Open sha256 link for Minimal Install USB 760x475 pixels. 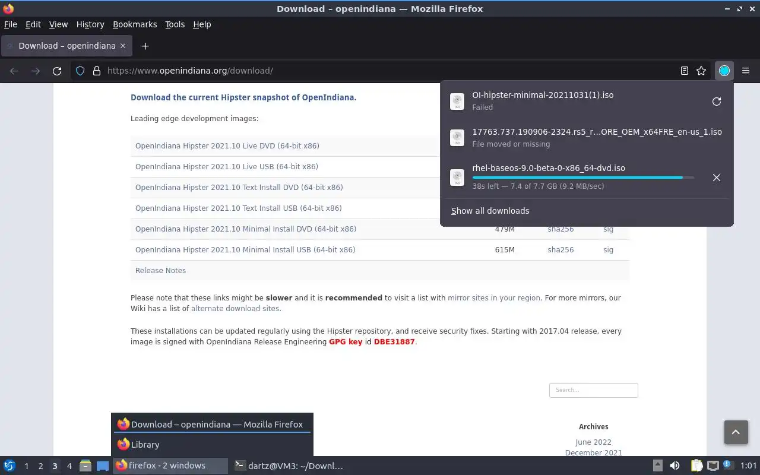click(x=560, y=250)
